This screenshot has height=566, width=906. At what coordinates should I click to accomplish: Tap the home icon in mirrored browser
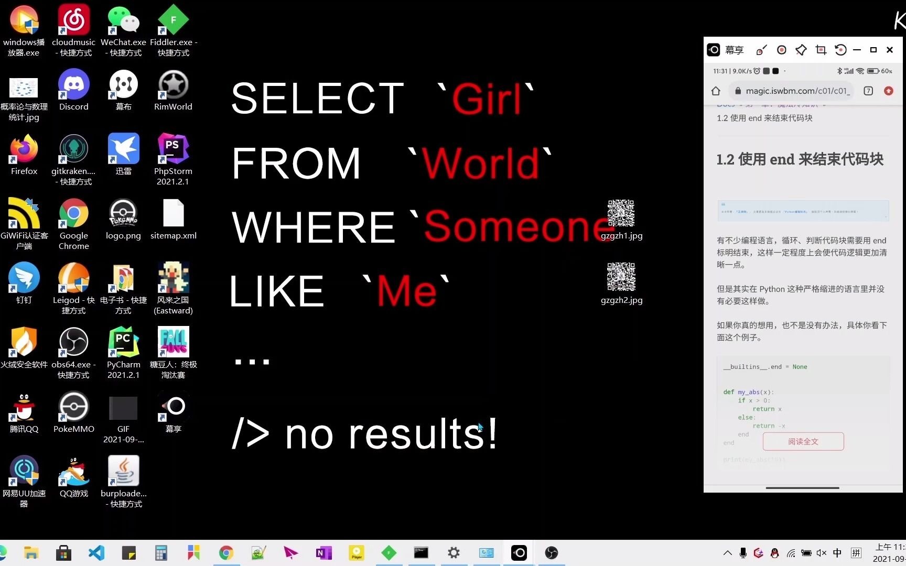click(716, 91)
